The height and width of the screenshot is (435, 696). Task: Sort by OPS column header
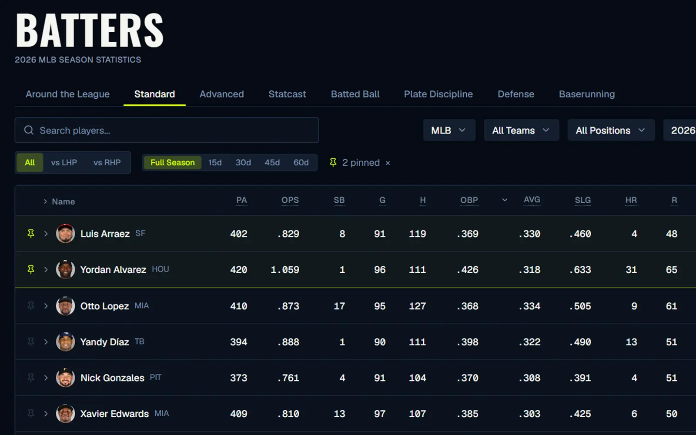pos(290,200)
